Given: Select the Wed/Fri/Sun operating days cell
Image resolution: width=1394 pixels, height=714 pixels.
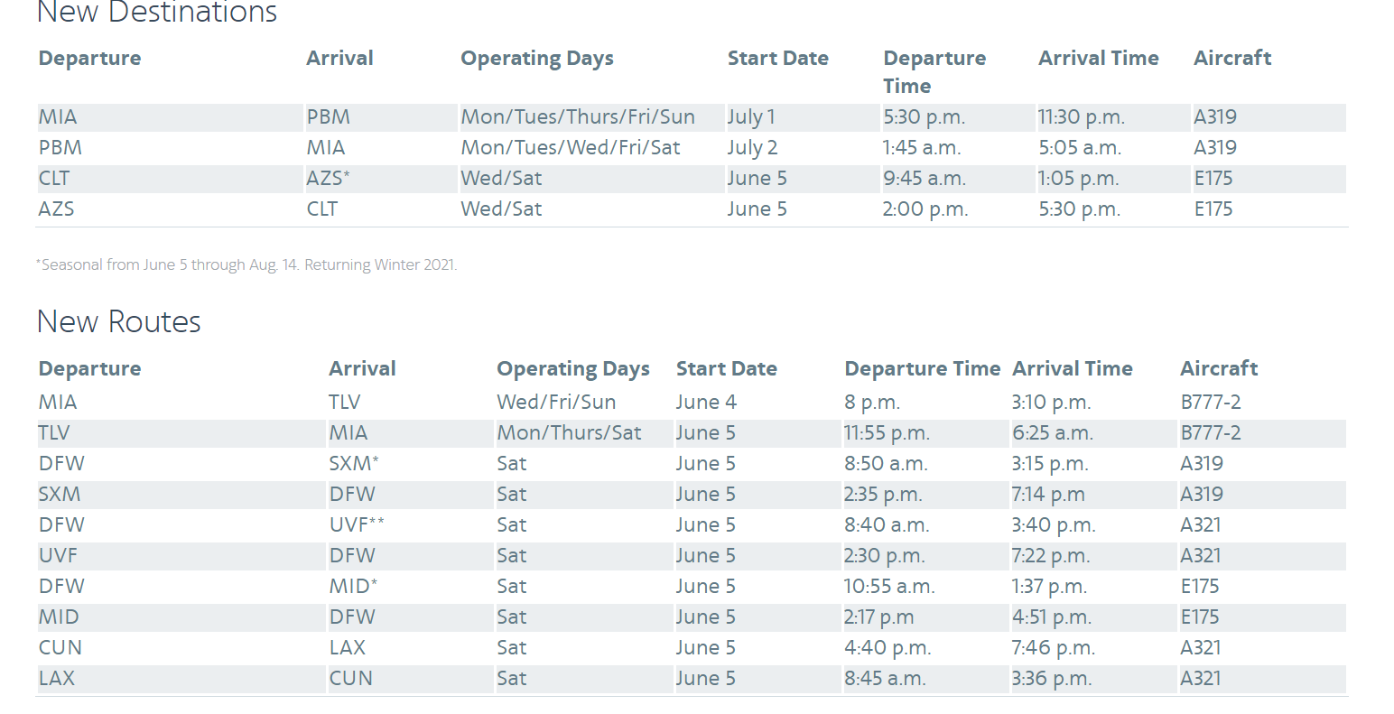Looking at the screenshot, I should pyautogui.click(x=556, y=403).
